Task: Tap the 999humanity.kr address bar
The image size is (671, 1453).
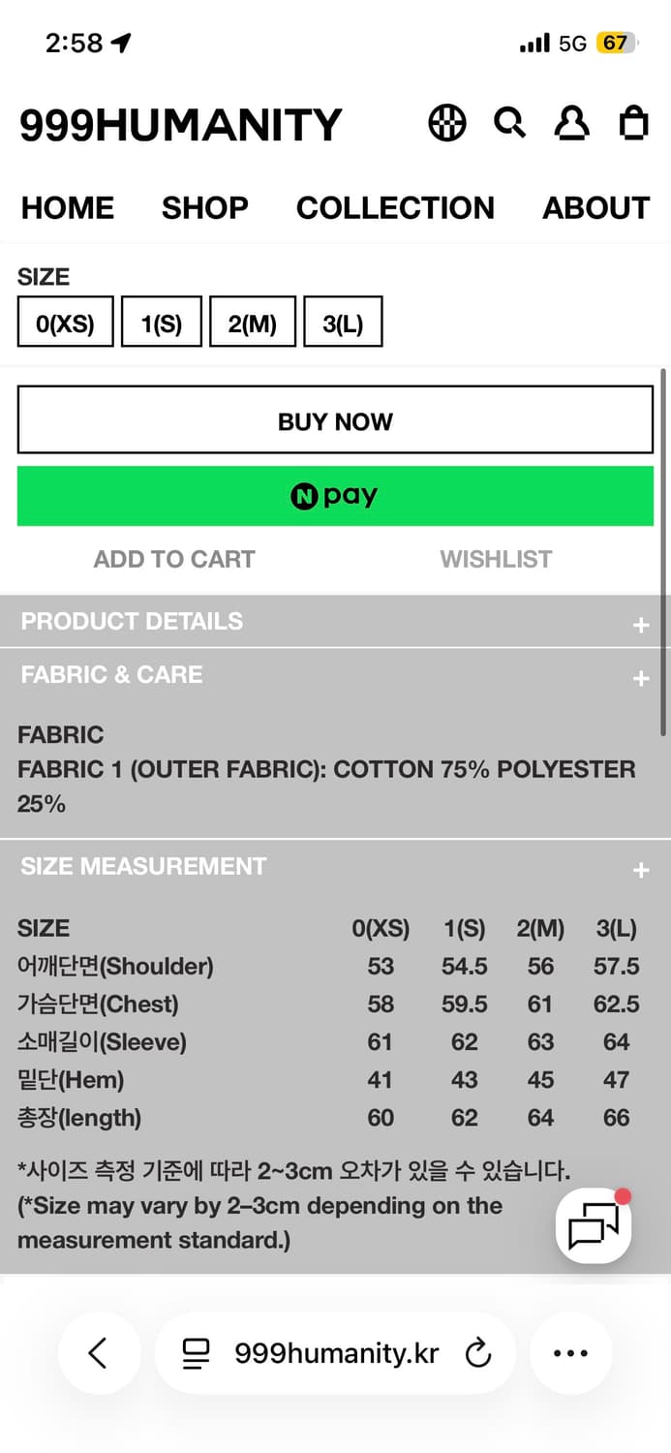Action: click(x=335, y=1352)
